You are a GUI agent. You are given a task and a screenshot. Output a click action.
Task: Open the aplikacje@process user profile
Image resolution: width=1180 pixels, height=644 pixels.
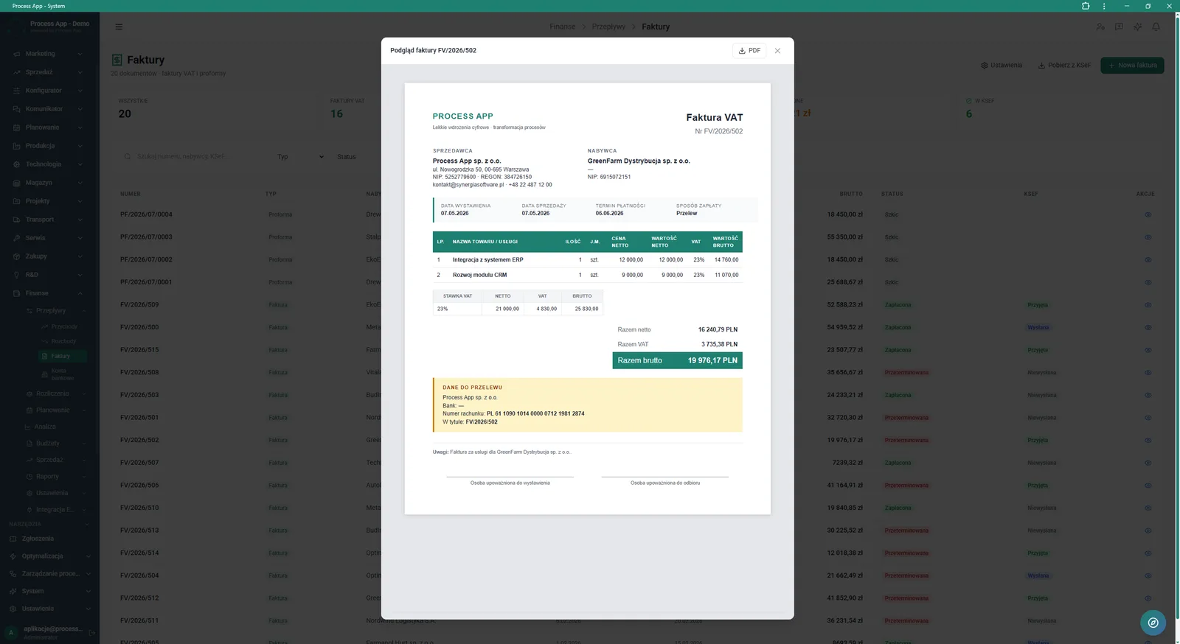pos(46,631)
